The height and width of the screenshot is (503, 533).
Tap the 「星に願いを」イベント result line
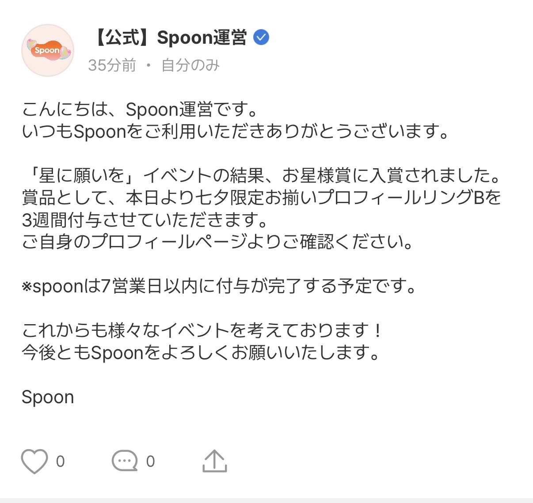click(262, 176)
